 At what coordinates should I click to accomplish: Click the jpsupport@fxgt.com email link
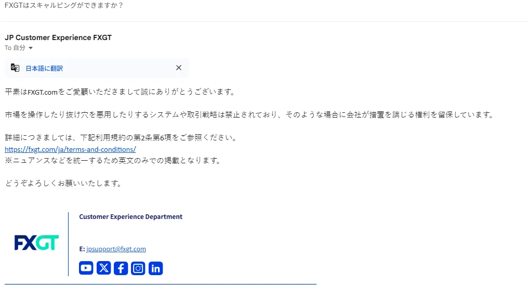pyautogui.click(x=116, y=249)
